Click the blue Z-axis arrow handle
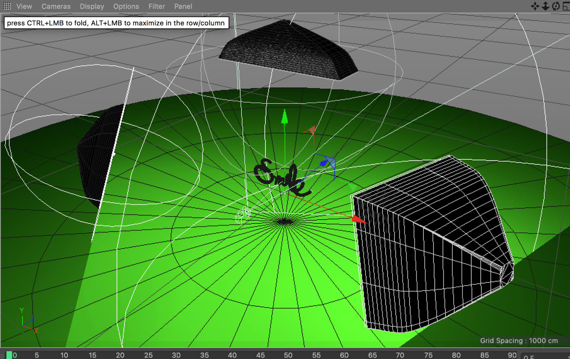 point(324,163)
